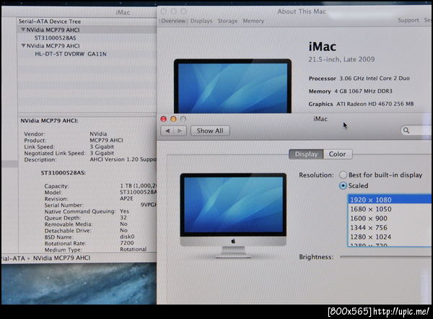The width and height of the screenshot is (433, 319).
Task: Click the iMac image in About This Mac
Action: (232, 86)
